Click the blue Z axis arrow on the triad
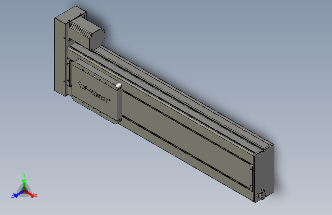332x215 pixels. pos(19,194)
